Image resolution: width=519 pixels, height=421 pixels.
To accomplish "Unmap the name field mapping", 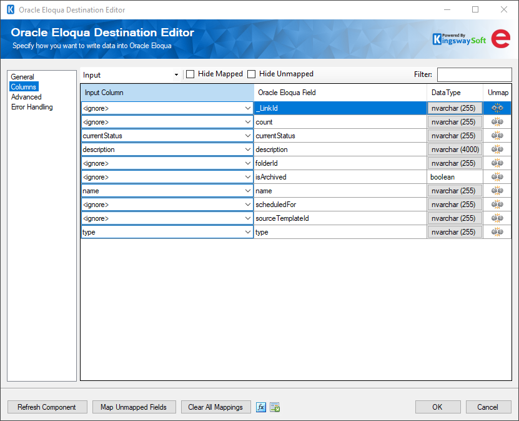I will tap(497, 191).
